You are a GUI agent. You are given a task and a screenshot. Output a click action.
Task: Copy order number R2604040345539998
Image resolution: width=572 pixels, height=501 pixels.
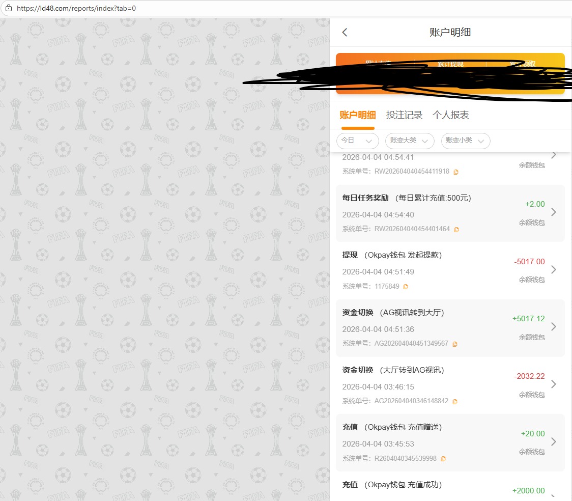click(x=443, y=459)
